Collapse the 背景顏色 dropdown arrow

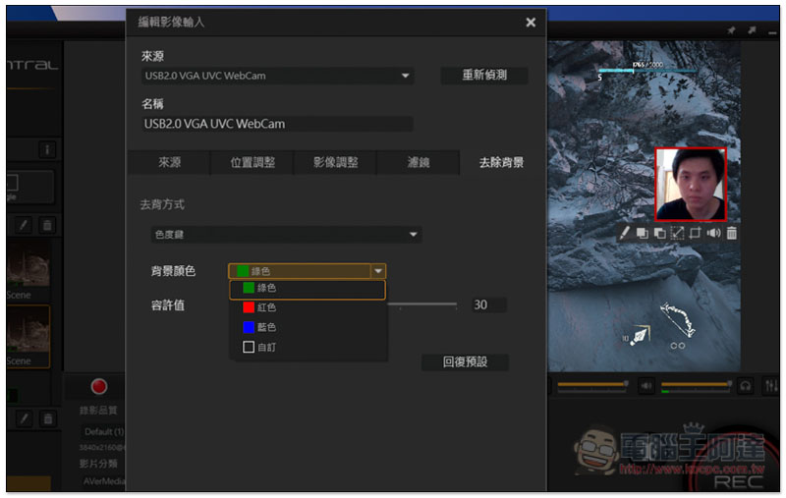click(378, 271)
